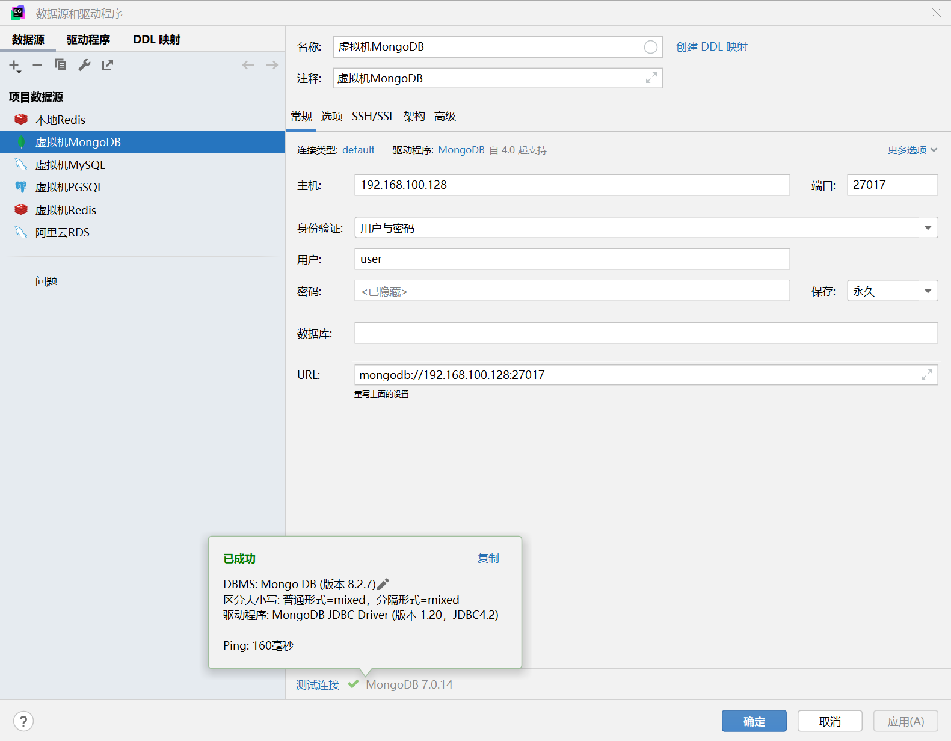Click the pencil edit icon beside DBMS version
This screenshot has width=951, height=741.
coord(383,584)
